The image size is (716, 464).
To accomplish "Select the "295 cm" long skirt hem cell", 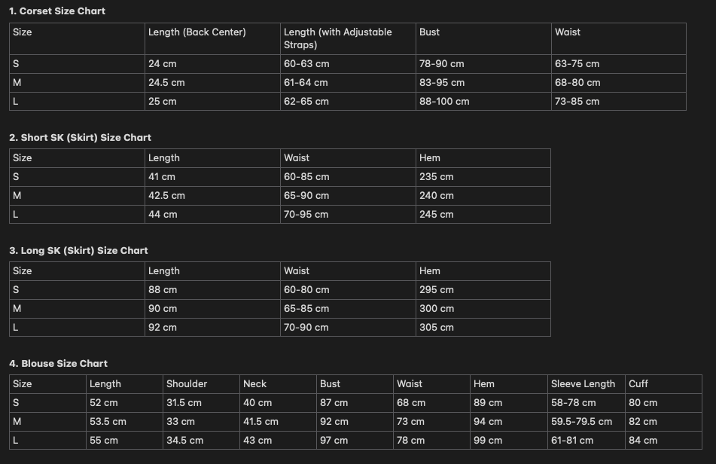I will [x=437, y=290].
